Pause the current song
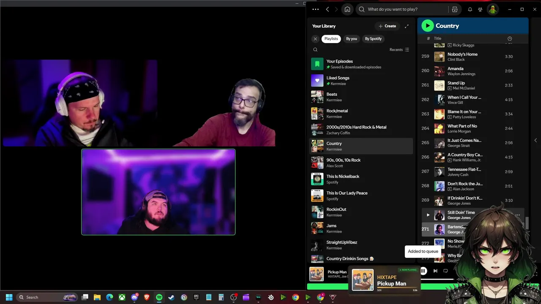 coord(424,271)
